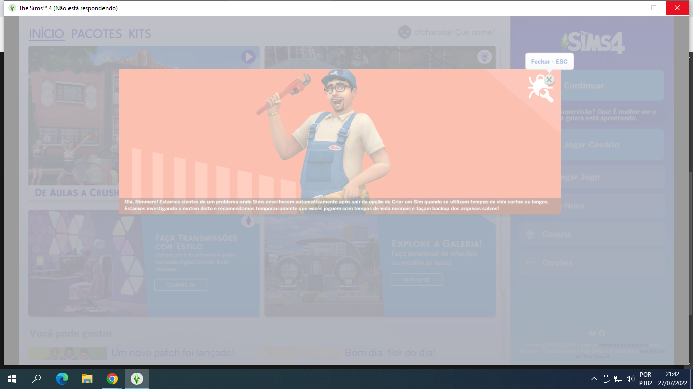Click the plumbob icon on the streaming card
Viewport: 693px width, 389px height.
click(248, 221)
